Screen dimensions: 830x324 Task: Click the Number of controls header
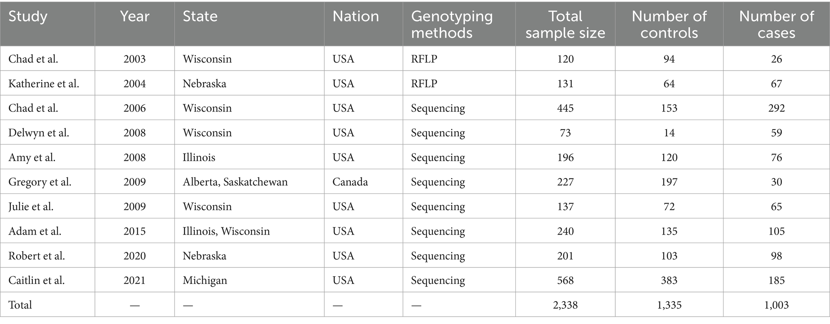coord(669,24)
